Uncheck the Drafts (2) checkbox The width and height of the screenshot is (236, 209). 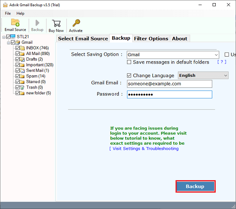tap(18, 59)
